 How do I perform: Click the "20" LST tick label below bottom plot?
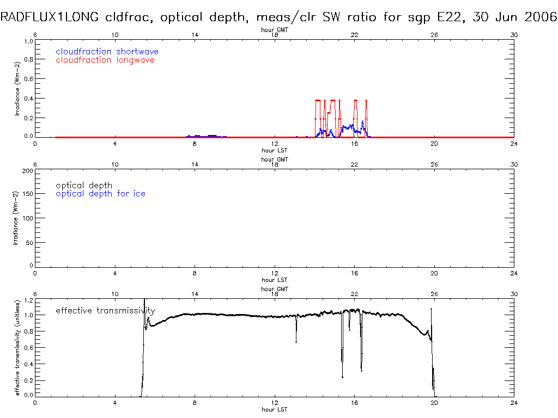434,403
